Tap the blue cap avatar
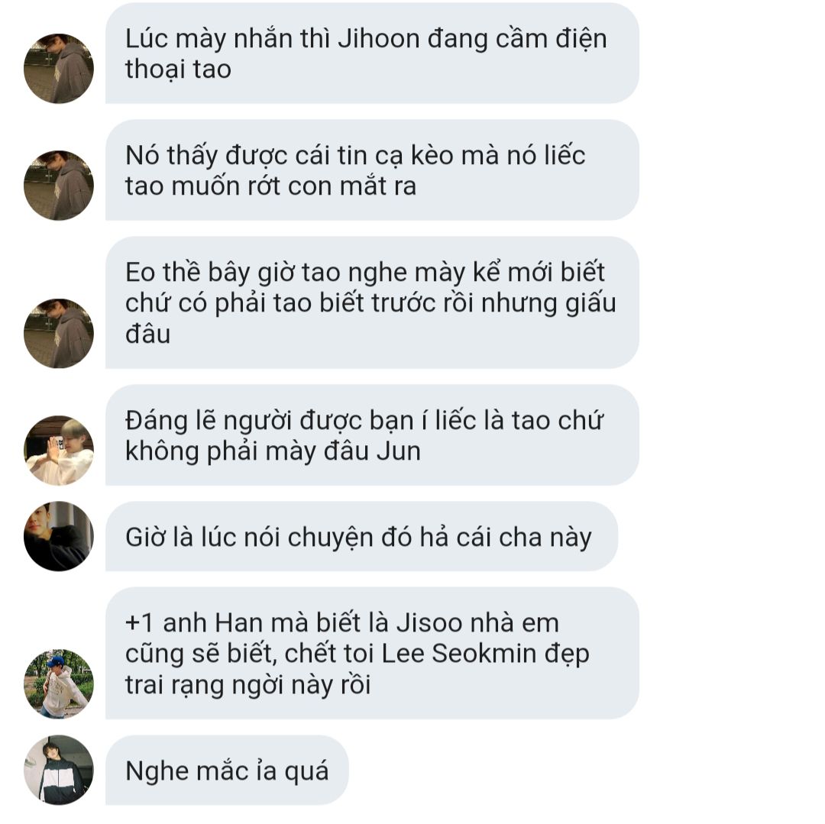Viewport: 825px width, 824px height. (x=58, y=684)
